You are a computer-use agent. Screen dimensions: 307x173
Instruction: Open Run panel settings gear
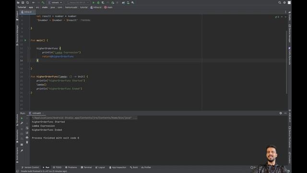[281, 113]
